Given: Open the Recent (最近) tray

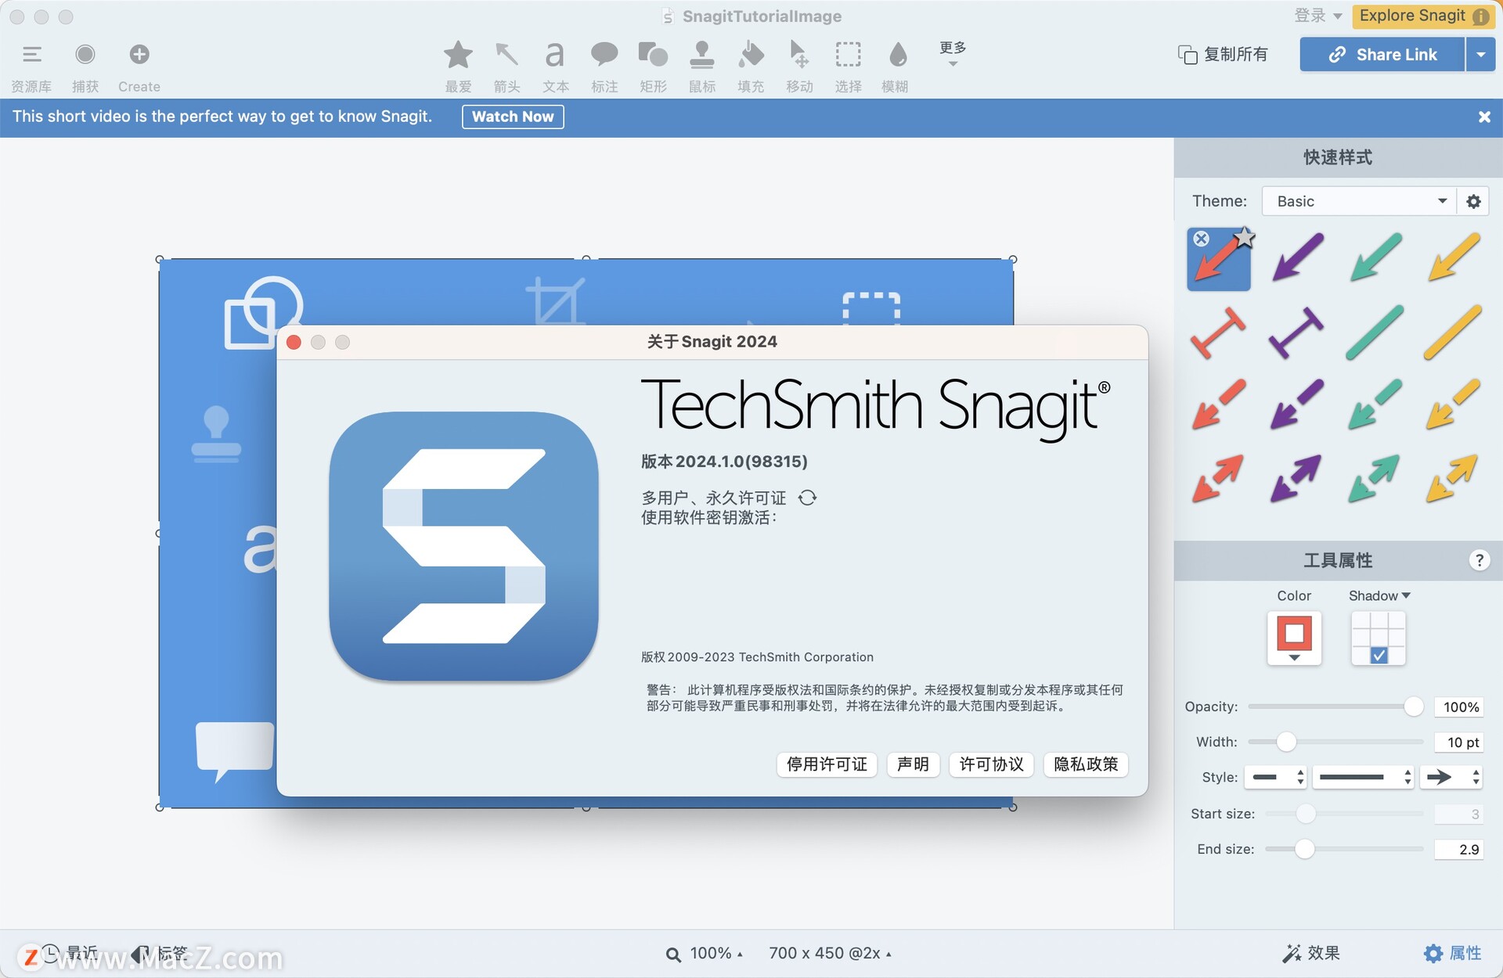Looking at the screenshot, I should tap(69, 954).
